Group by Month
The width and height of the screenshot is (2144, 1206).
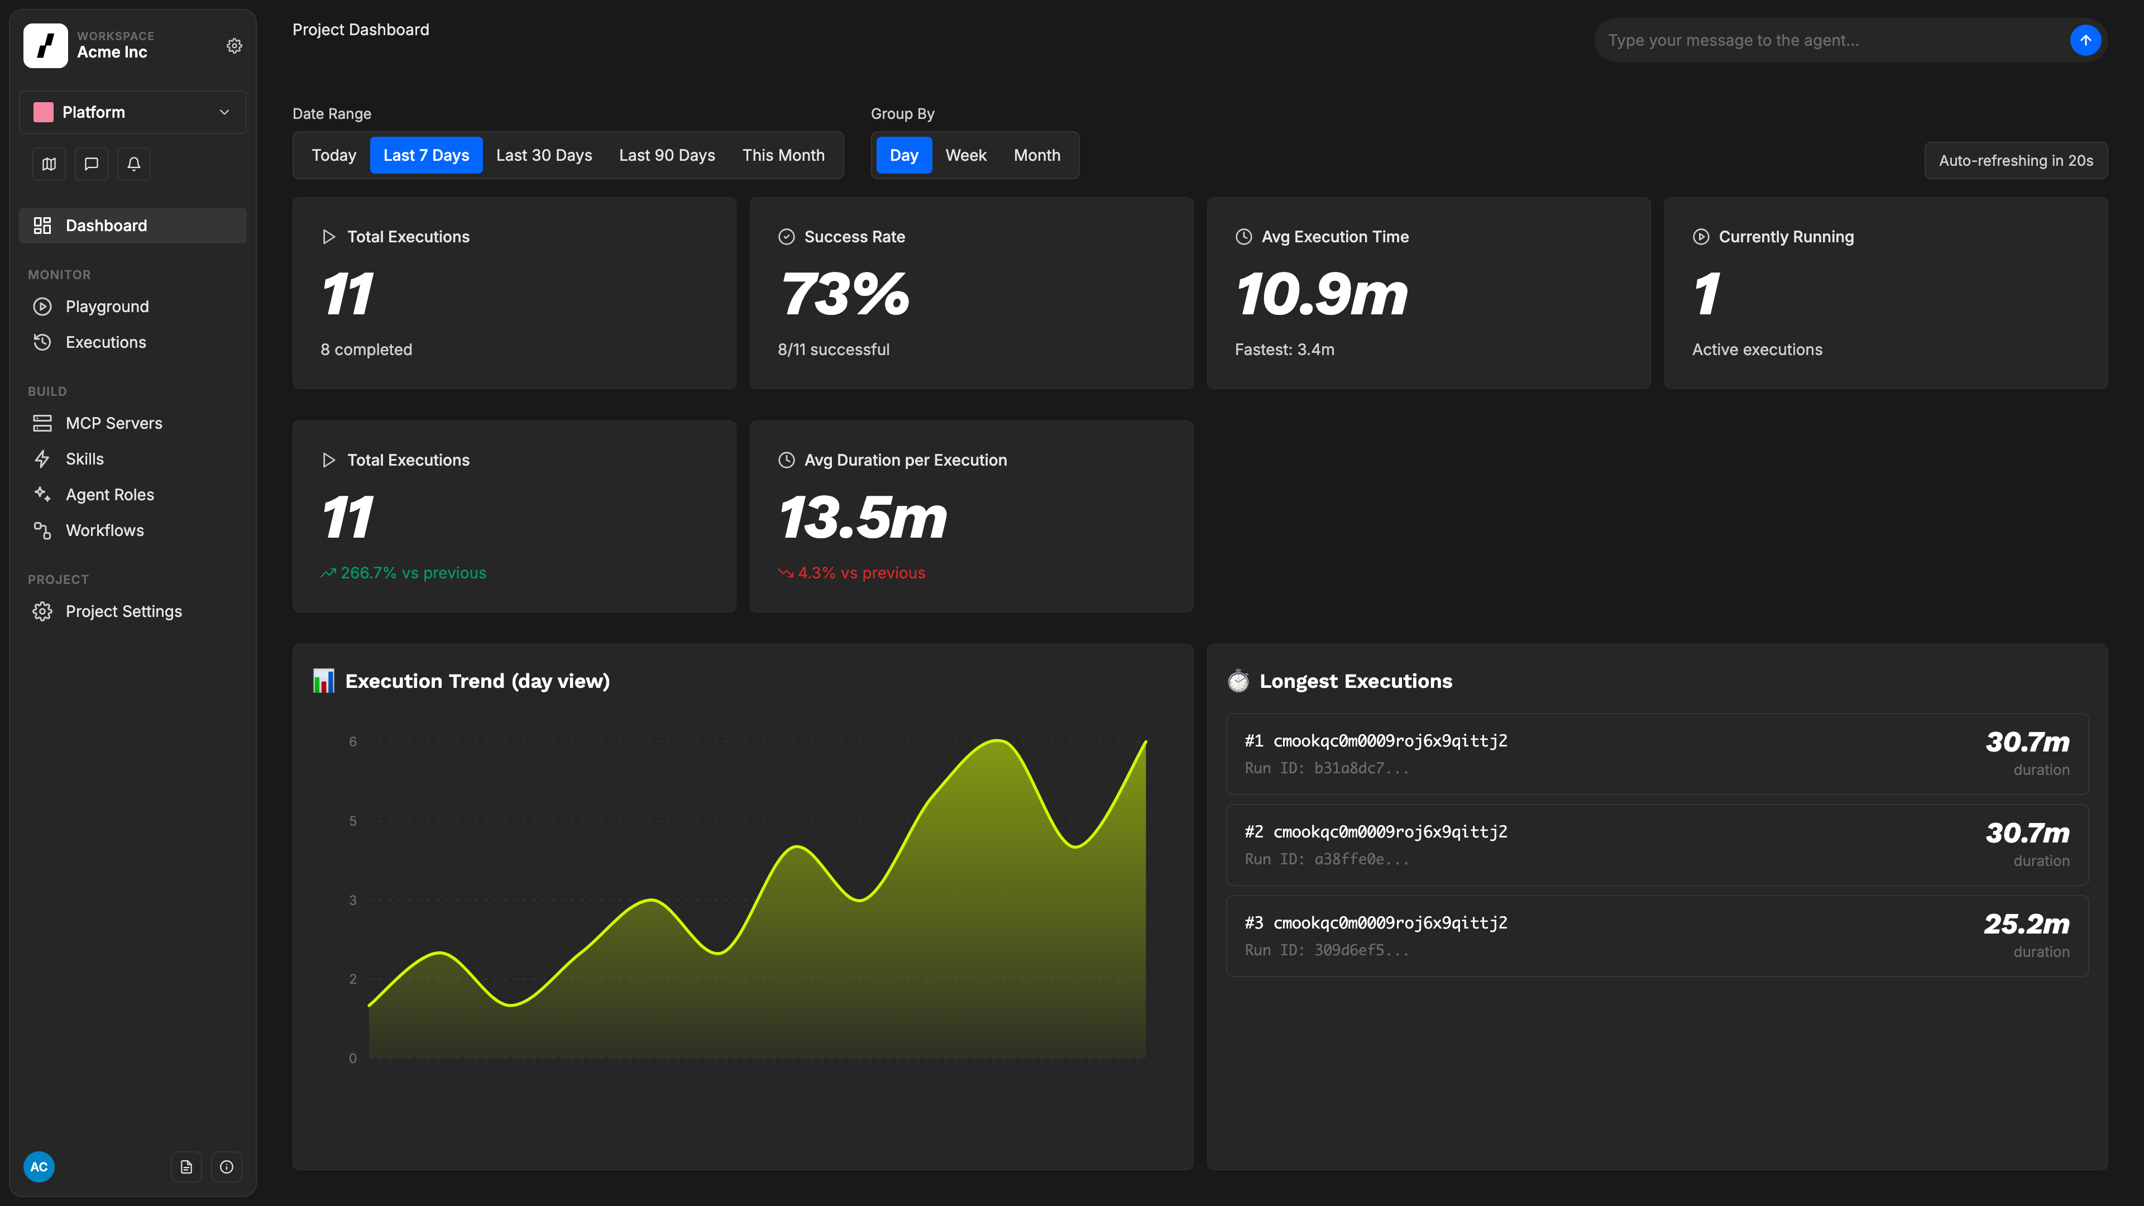coord(1037,155)
